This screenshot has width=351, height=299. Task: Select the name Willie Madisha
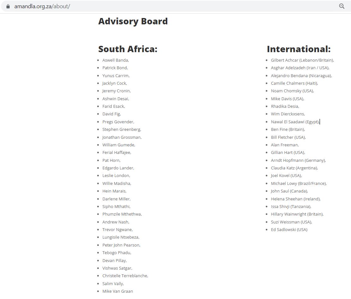point(116,183)
